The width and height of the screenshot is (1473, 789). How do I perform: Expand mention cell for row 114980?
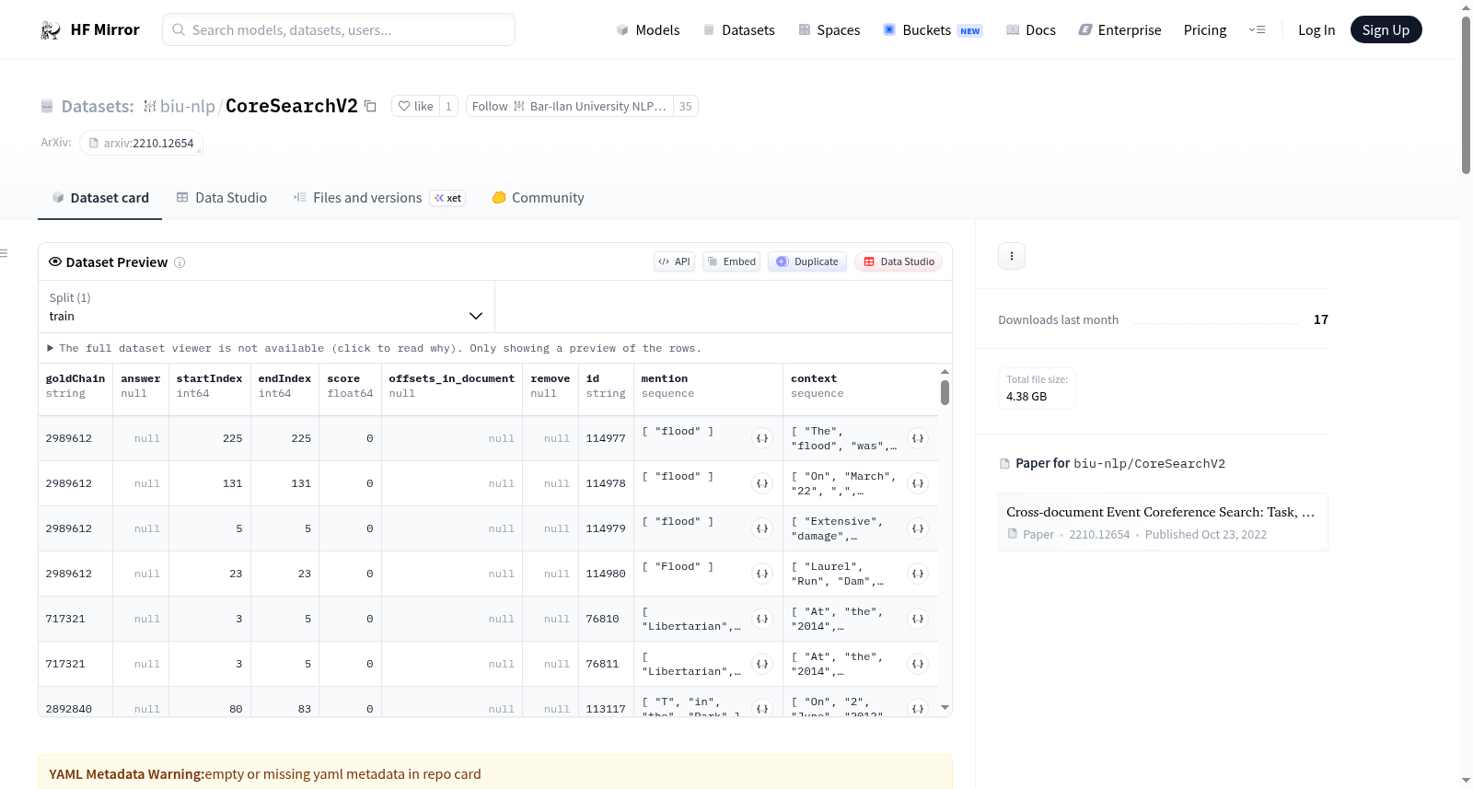[x=762, y=574]
